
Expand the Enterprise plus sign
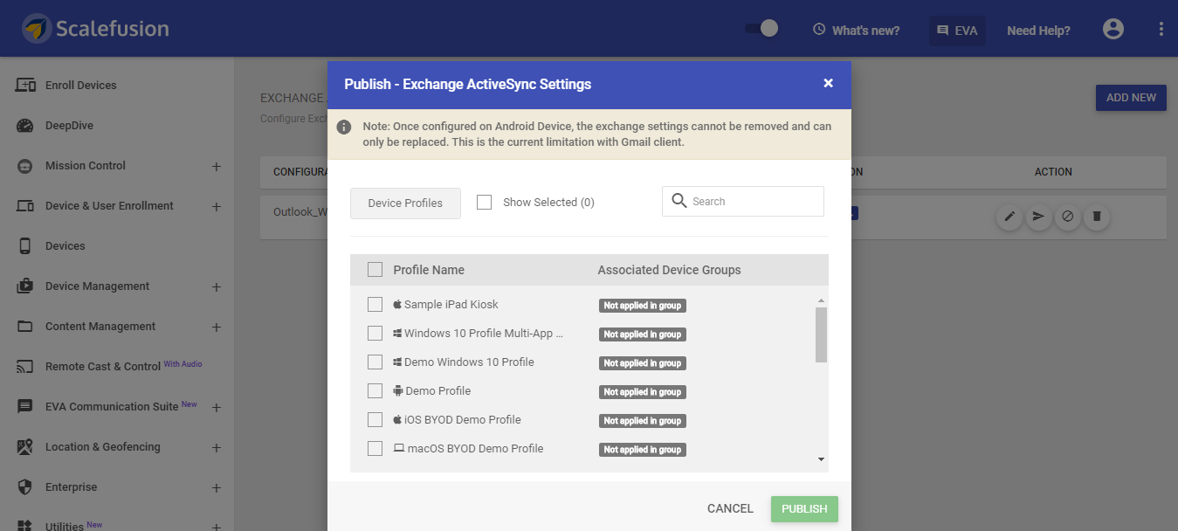(217, 487)
